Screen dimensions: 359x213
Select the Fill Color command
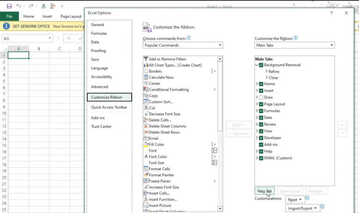click(x=180, y=145)
